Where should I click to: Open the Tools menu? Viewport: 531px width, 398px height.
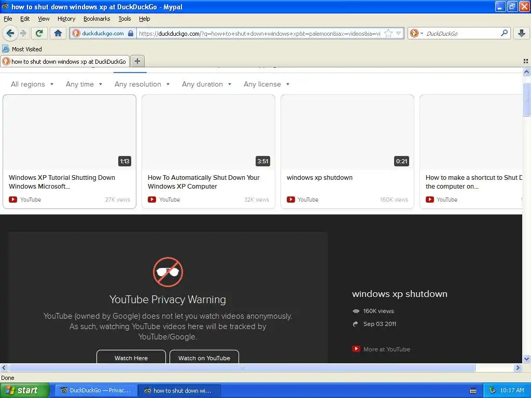(x=124, y=19)
